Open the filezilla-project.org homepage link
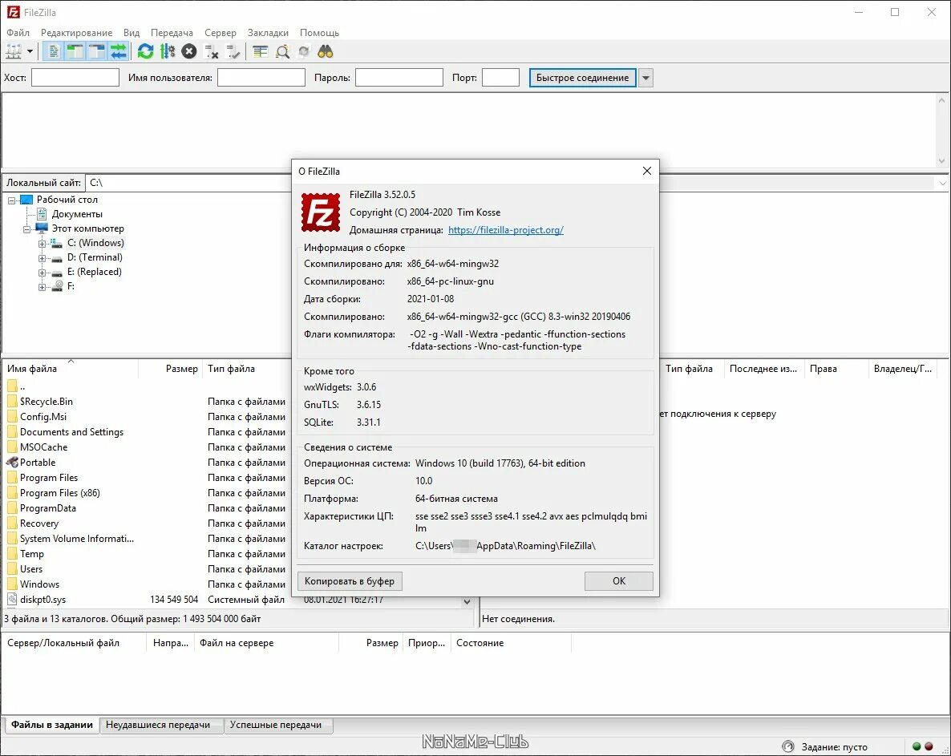The width and height of the screenshot is (951, 756). pos(506,230)
